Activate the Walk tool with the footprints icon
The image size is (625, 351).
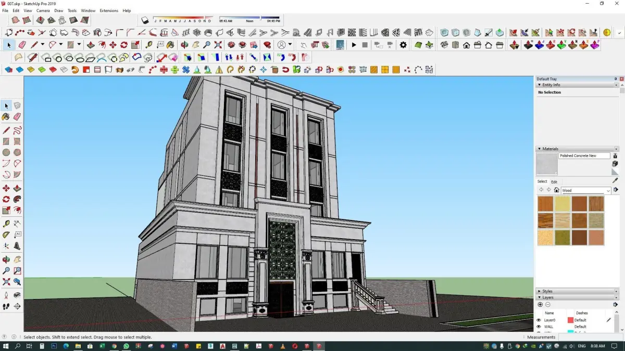click(x=6, y=307)
